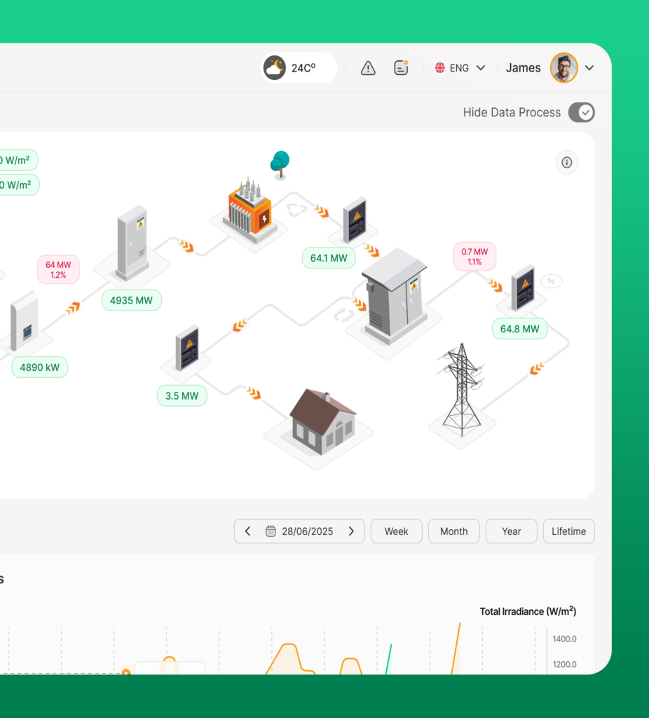Image resolution: width=649 pixels, height=718 pixels.
Task: Open the ENG language dropdown
Action: 460,68
